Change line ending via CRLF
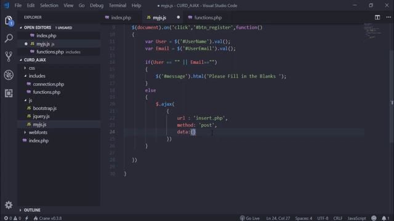The height and width of the screenshot is (221, 394). pyautogui.click(x=338, y=219)
